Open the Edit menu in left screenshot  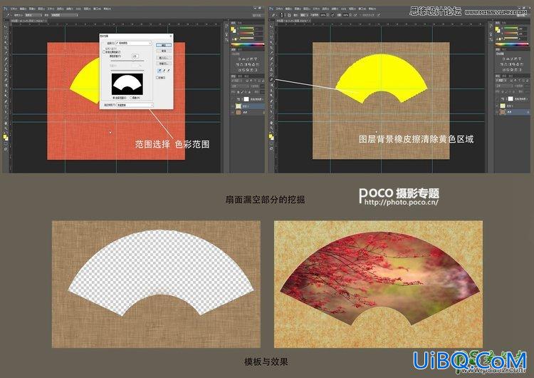(x=23, y=9)
